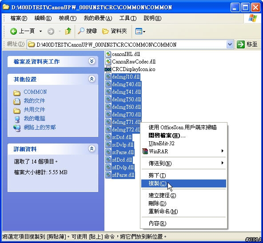
Task: Choose UltraEdit-32 in context menu
Action: tap(183, 143)
